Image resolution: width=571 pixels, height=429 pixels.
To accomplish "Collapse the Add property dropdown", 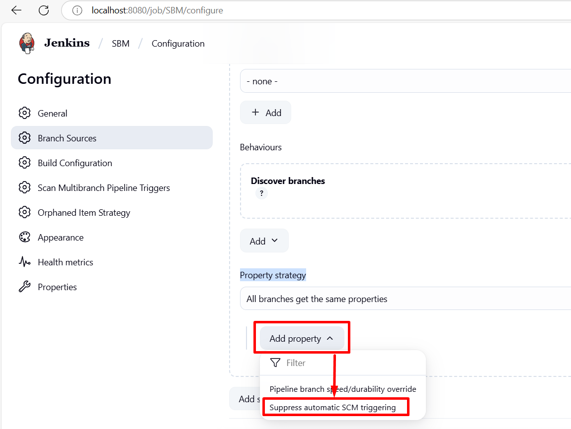I will 302,339.
